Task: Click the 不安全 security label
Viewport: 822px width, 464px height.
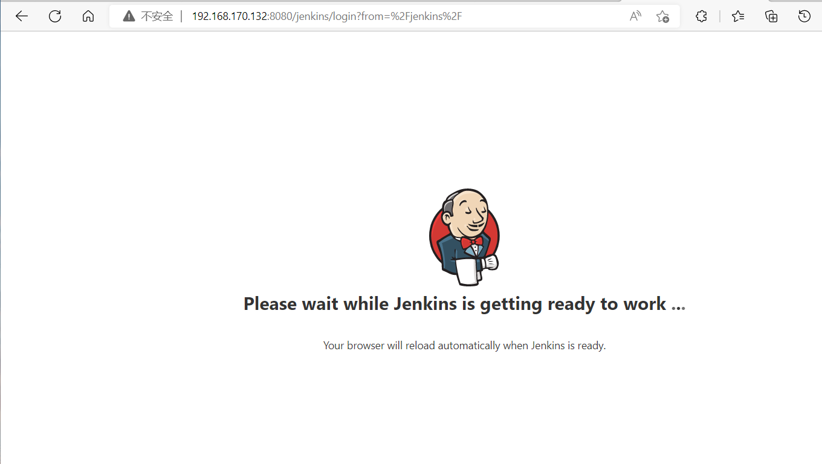Action: pyautogui.click(x=157, y=16)
